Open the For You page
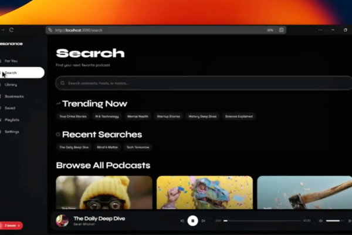 [x=11, y=61]
